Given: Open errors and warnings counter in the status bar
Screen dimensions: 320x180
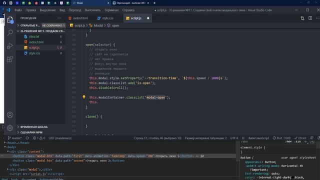Looking at the screenshot, I should [39, 138].
